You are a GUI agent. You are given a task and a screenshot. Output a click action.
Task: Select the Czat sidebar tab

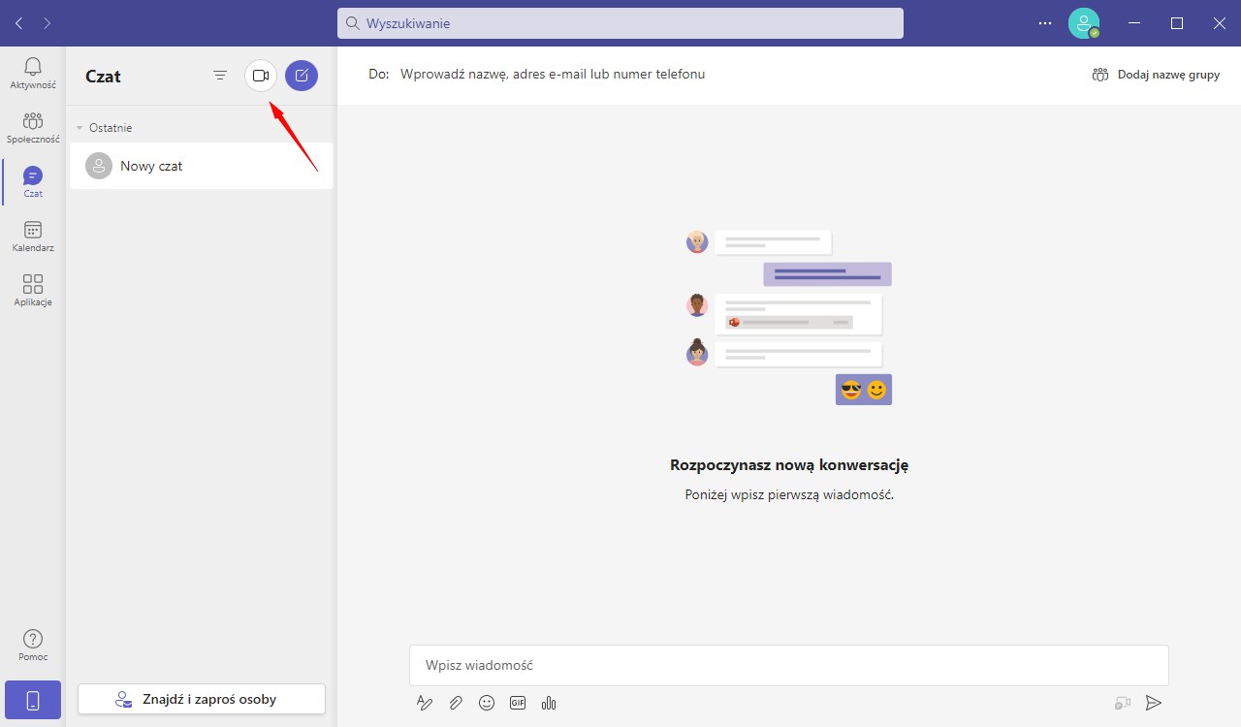coord(33,182)
